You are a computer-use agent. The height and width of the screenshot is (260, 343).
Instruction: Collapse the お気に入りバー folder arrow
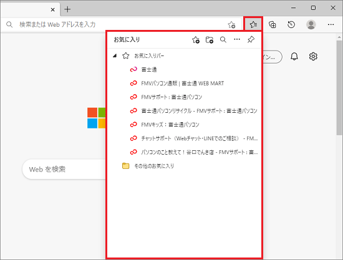pyautogui.click(x=114, y=55)
